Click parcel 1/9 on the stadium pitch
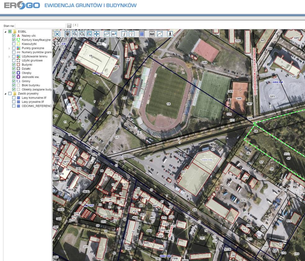Image resolution: width=305 pixels, height=261 pixels. click(168, 104)
